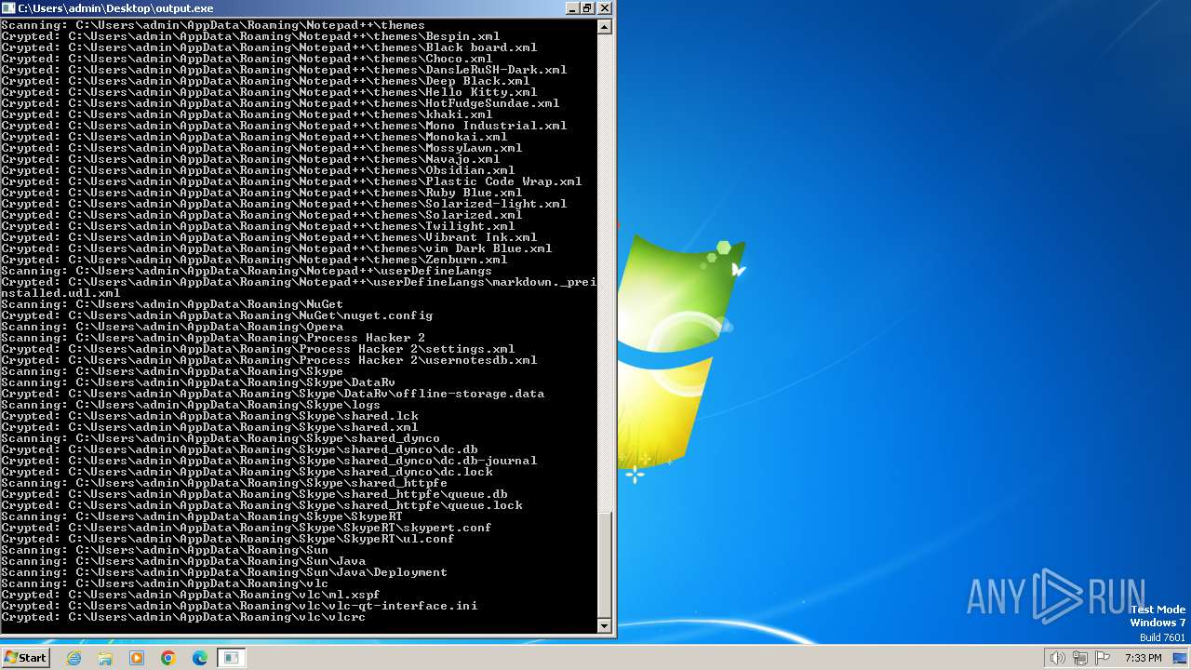
Task: Open the console window system menu icon
Action: pyautogui.click(x=8, y=7)
